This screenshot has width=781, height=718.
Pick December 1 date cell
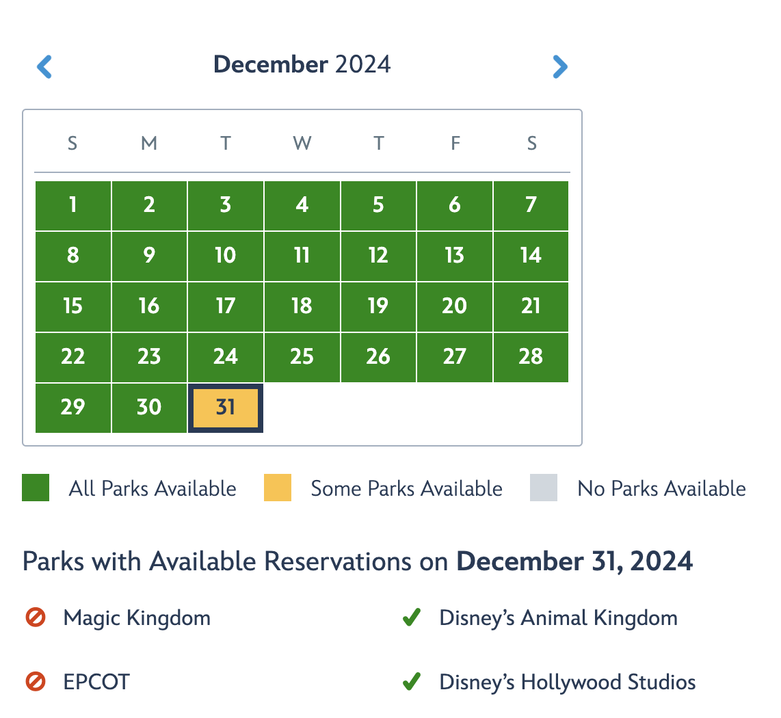click(x=73, y=205)
